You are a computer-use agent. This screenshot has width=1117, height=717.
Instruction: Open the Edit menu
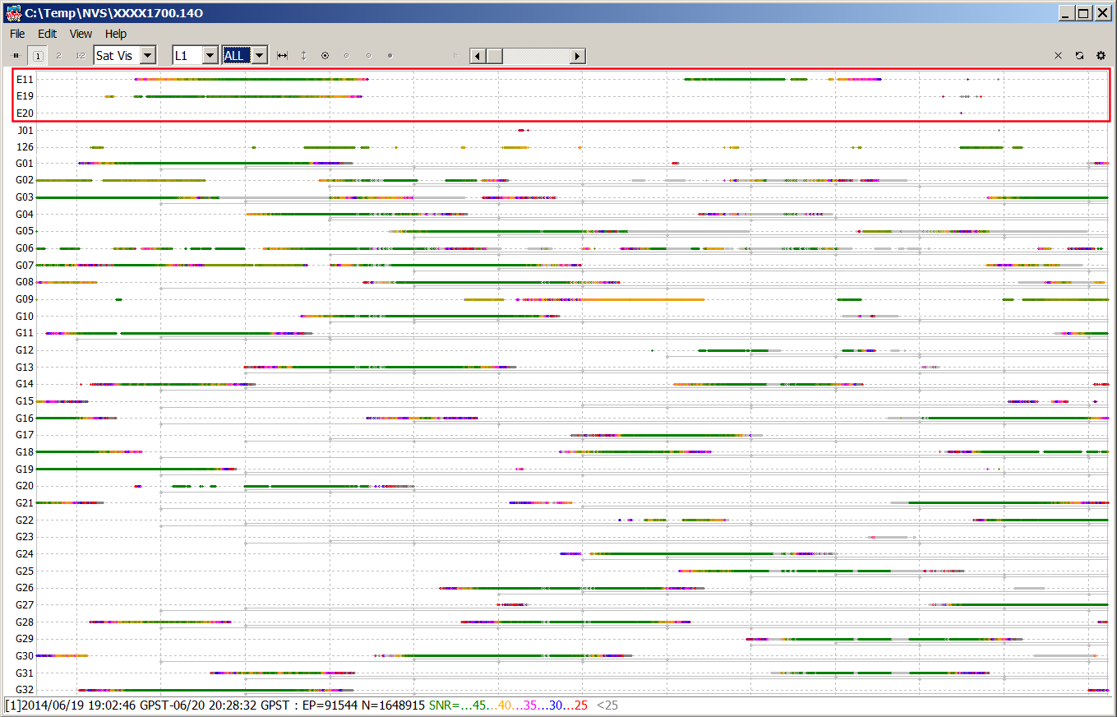pos(47,34)
